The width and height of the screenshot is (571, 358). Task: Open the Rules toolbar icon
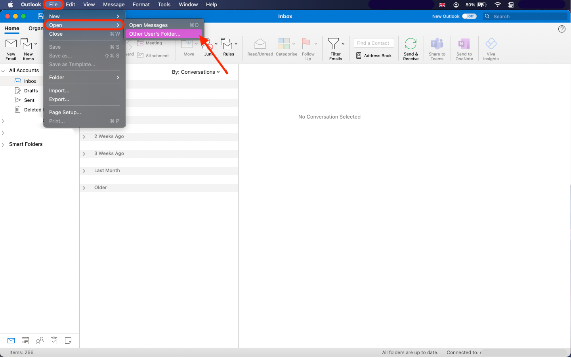point(227,44)
